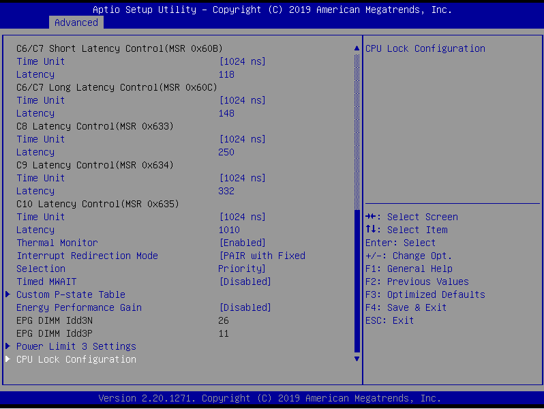Select C8 Latency Control Time Unit value

(242, 139)
